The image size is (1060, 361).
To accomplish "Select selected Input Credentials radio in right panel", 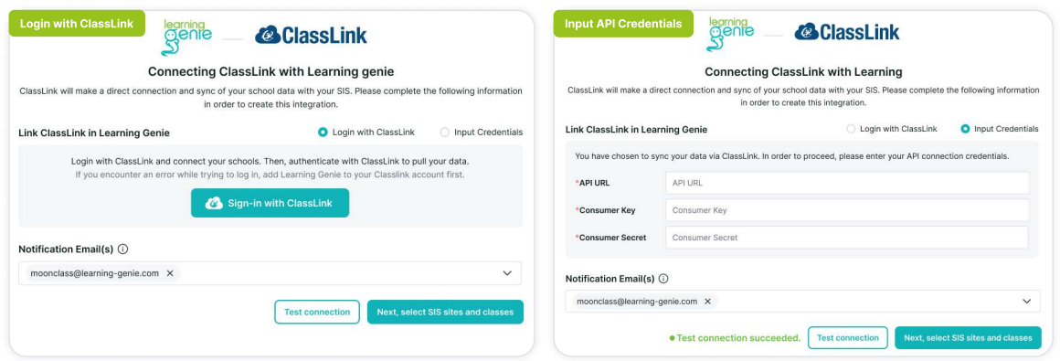I will (965, 129).
